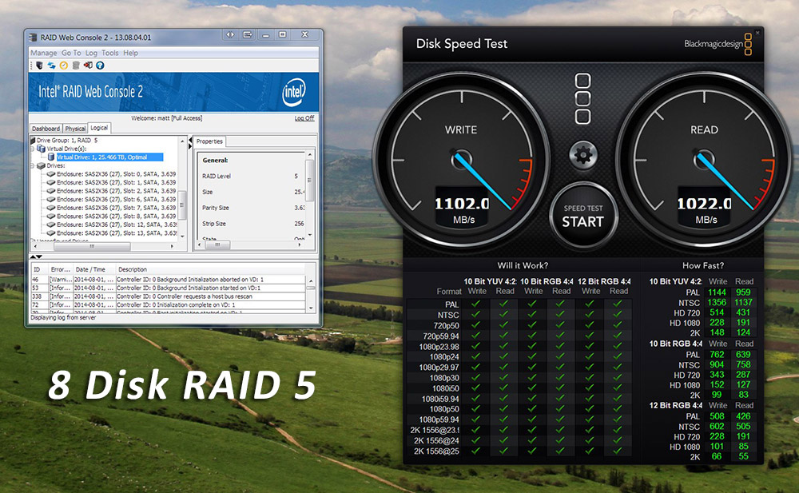Click the double-arrow icon in RAID console title bar
Viewport: 799px width, 493px height.
pyautogui.click(x=230, y=34)
